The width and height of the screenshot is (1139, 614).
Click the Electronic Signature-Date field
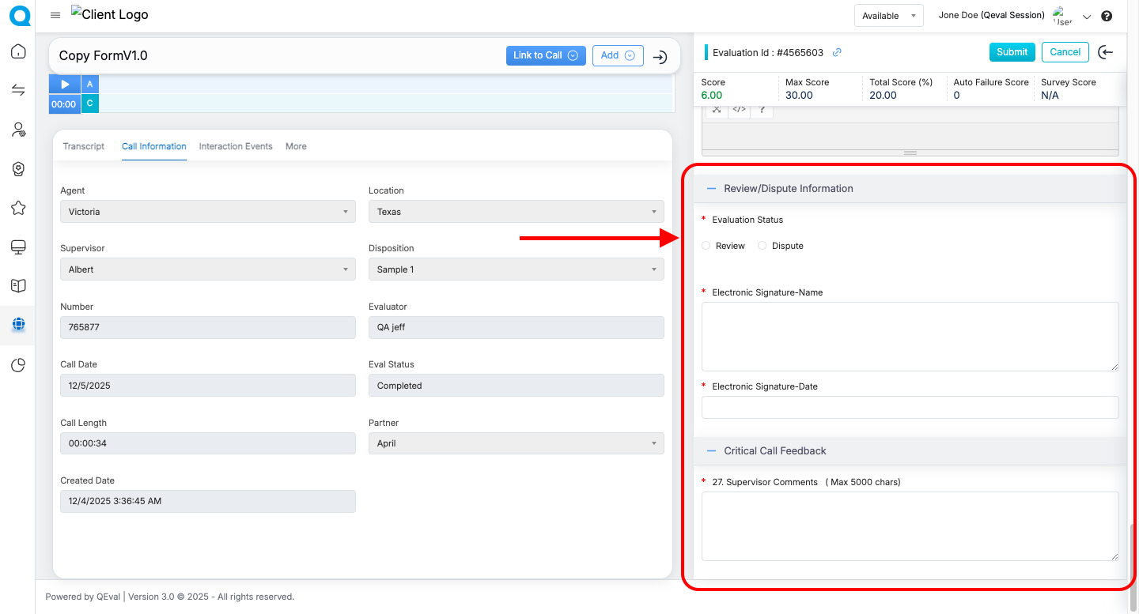[910, 408]
